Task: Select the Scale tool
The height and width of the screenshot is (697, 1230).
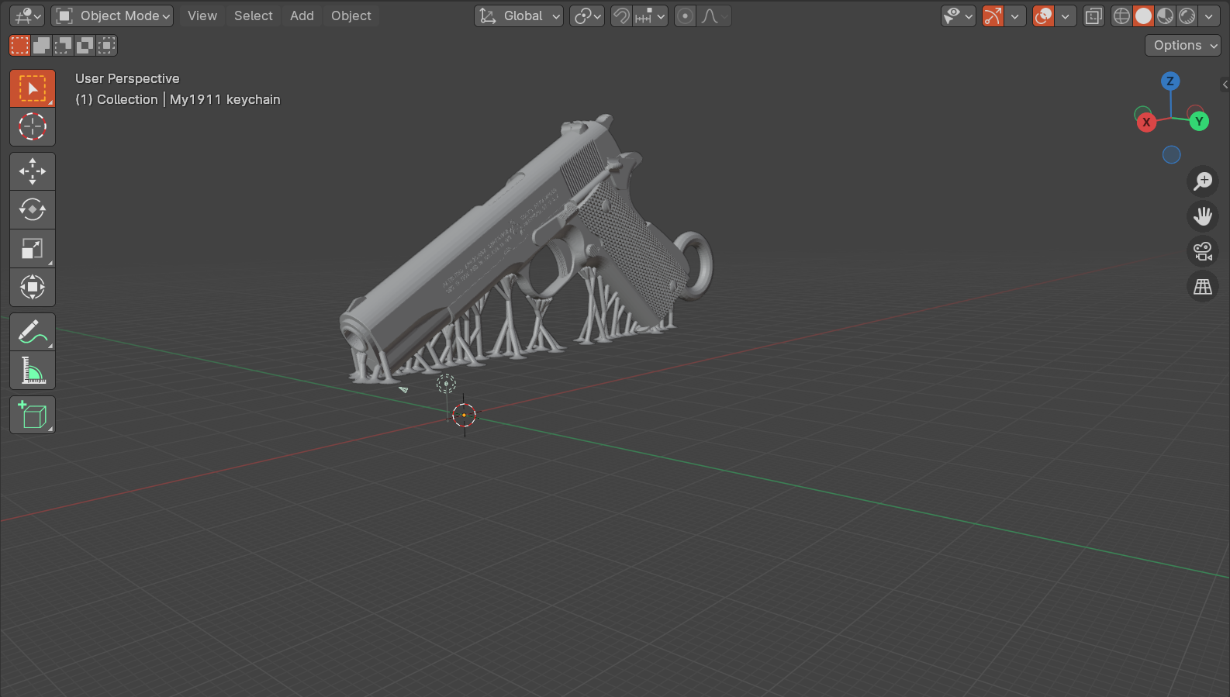Action: (33, 248)
